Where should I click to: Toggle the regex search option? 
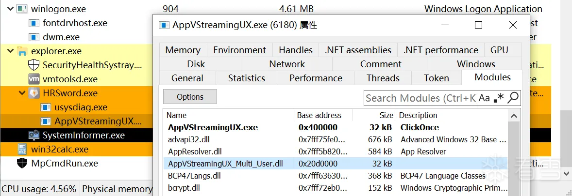498,98
